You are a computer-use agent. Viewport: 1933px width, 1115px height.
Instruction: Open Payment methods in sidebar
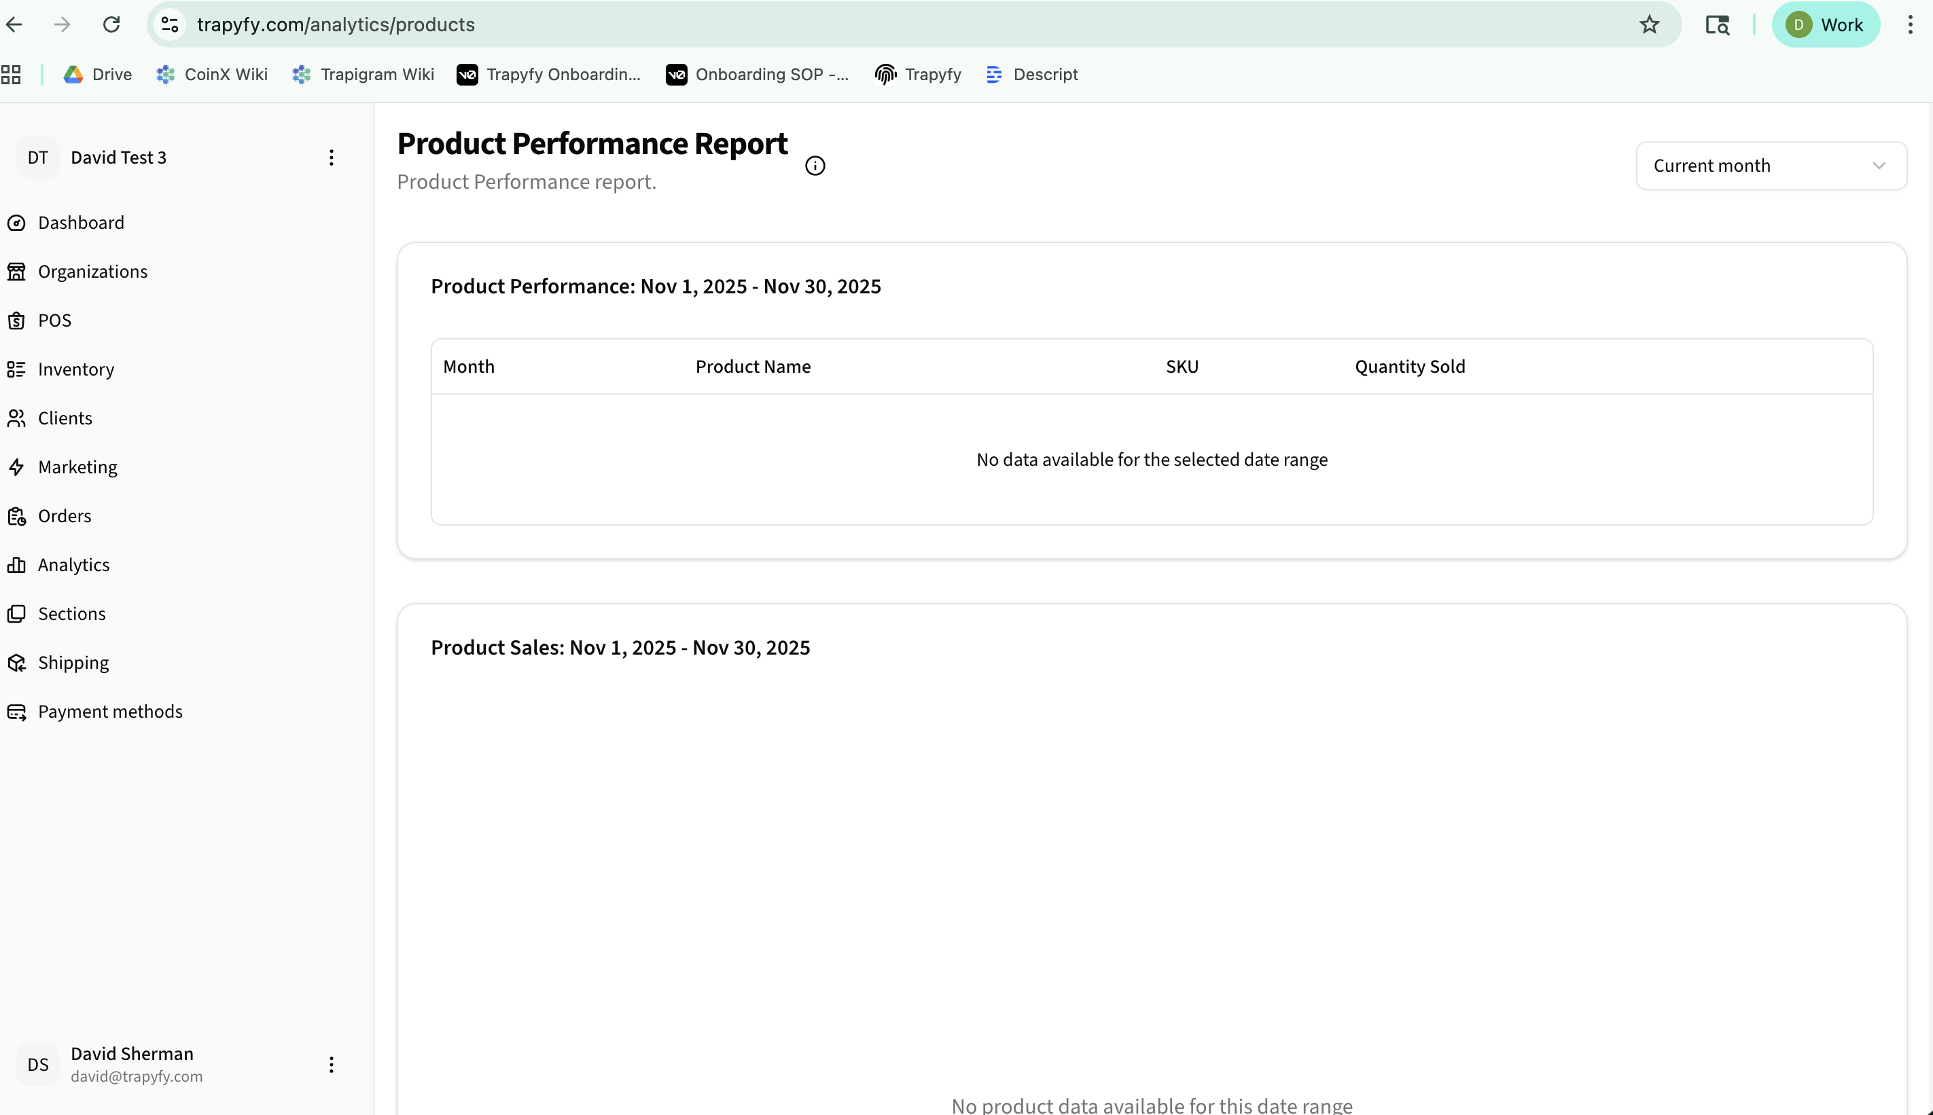110,712
